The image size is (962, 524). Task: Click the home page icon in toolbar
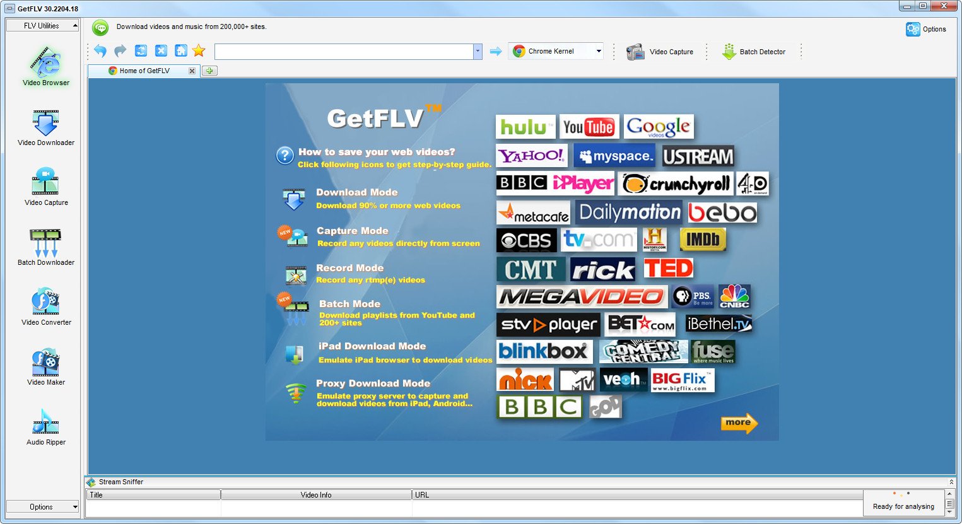click(181, 51)
